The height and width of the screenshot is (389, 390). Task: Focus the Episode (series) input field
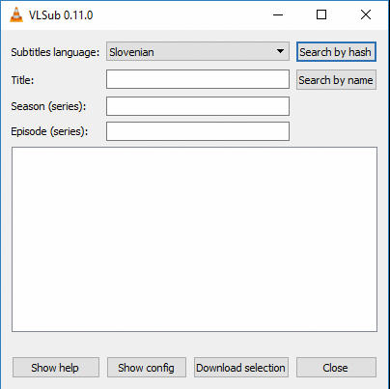pyautogui.click(x=198, y=131)
